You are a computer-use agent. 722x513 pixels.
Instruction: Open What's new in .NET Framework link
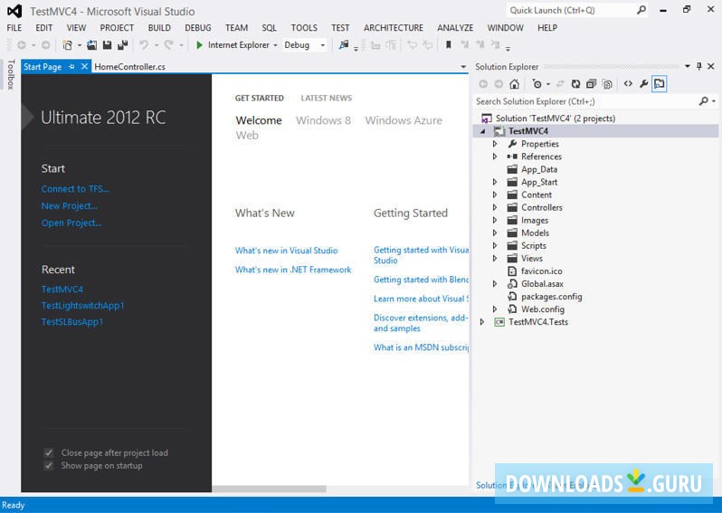pos(293,270)
